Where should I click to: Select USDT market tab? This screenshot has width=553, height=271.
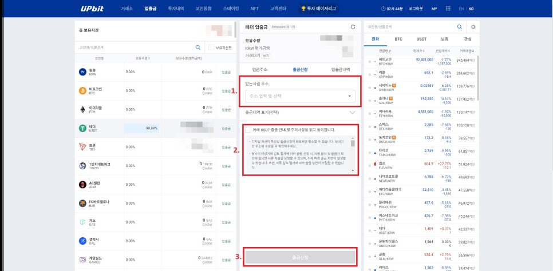pos(421,39)
